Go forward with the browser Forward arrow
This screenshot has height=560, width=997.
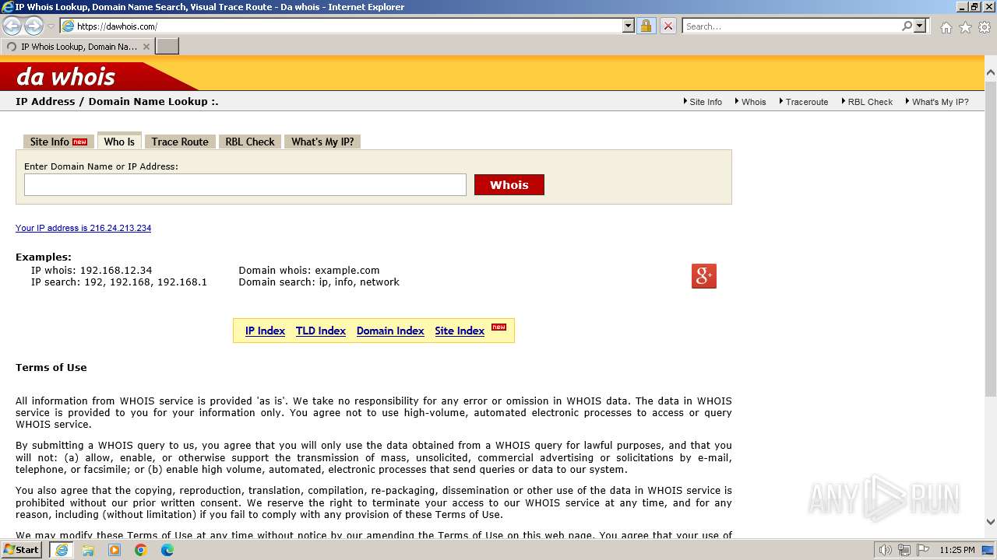pyautogui.click(x=33, y=26)
